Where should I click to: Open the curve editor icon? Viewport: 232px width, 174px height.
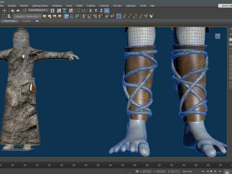coord(59,11)
